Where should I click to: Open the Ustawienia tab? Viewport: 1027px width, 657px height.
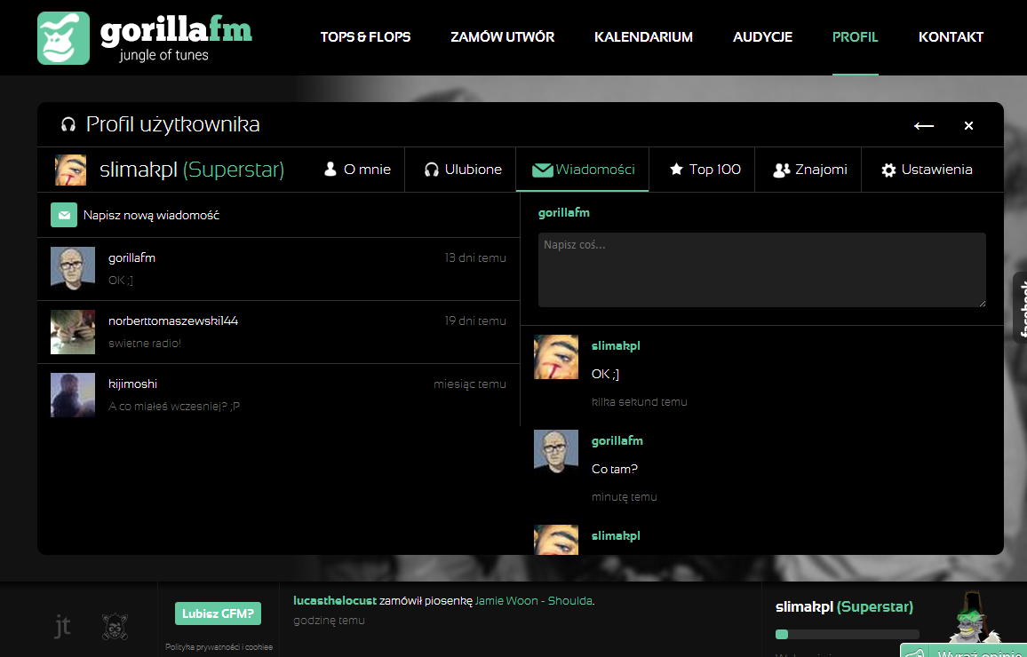[x=927, y=170]
